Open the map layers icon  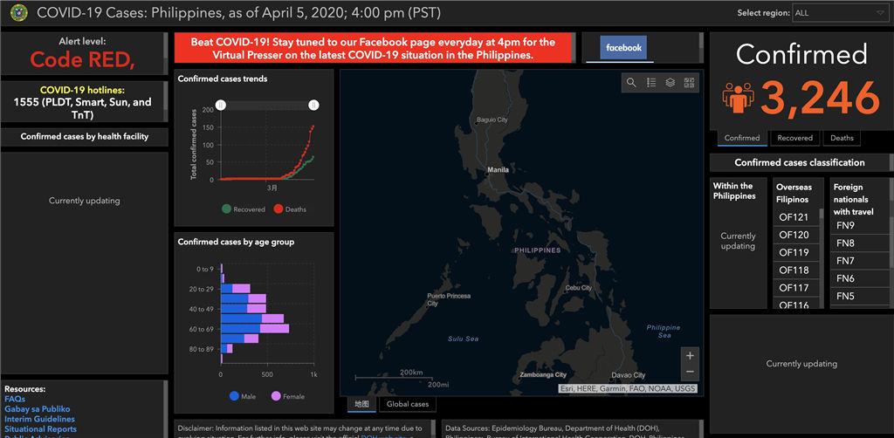click(670, 83)
